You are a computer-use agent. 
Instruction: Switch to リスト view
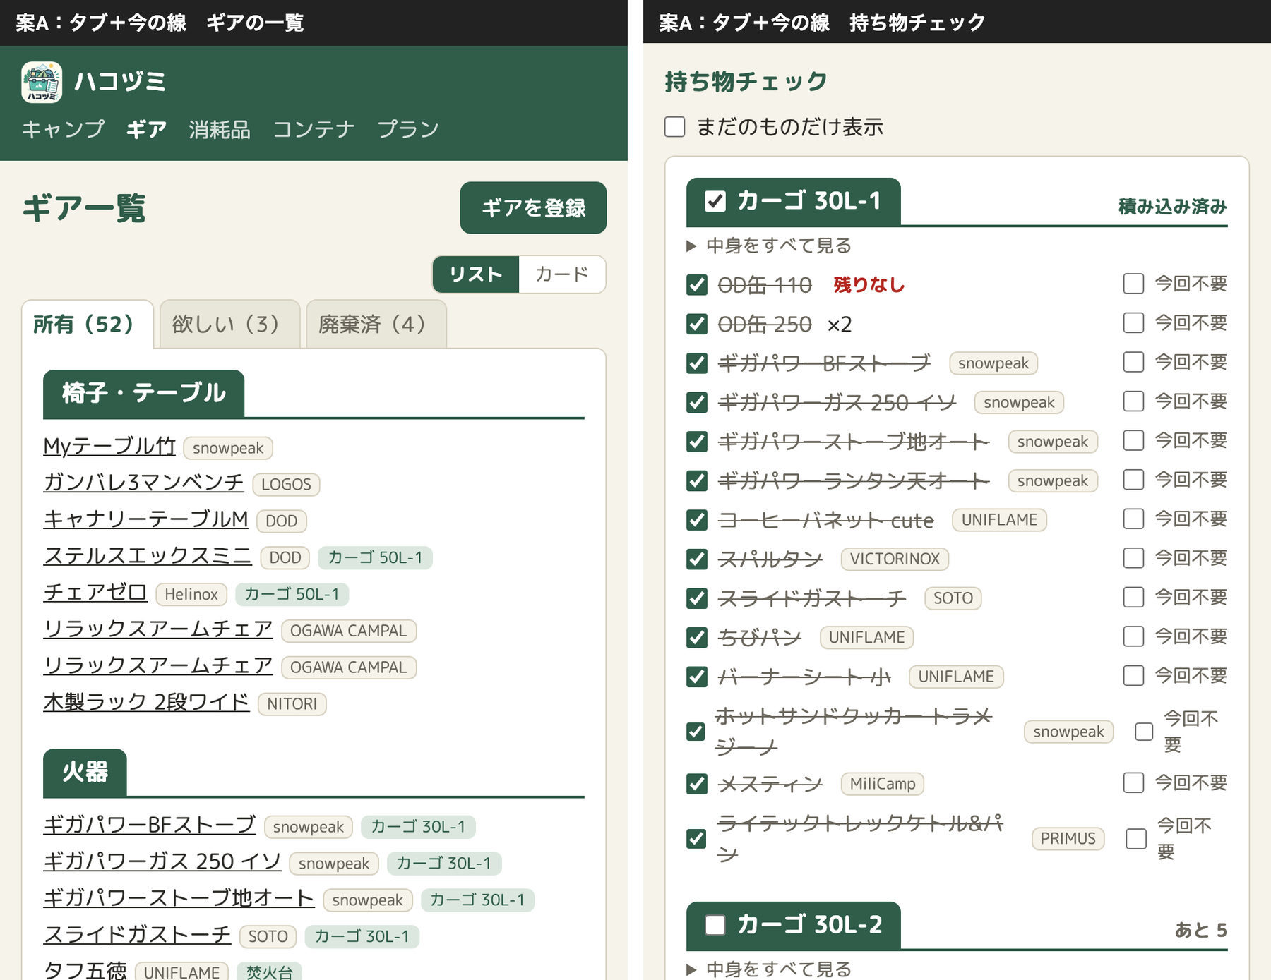(x=476, y=274)
